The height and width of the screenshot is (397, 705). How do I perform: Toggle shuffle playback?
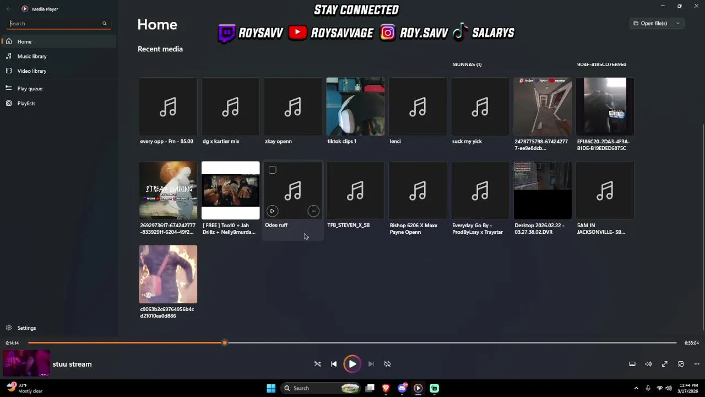point(317,364)
